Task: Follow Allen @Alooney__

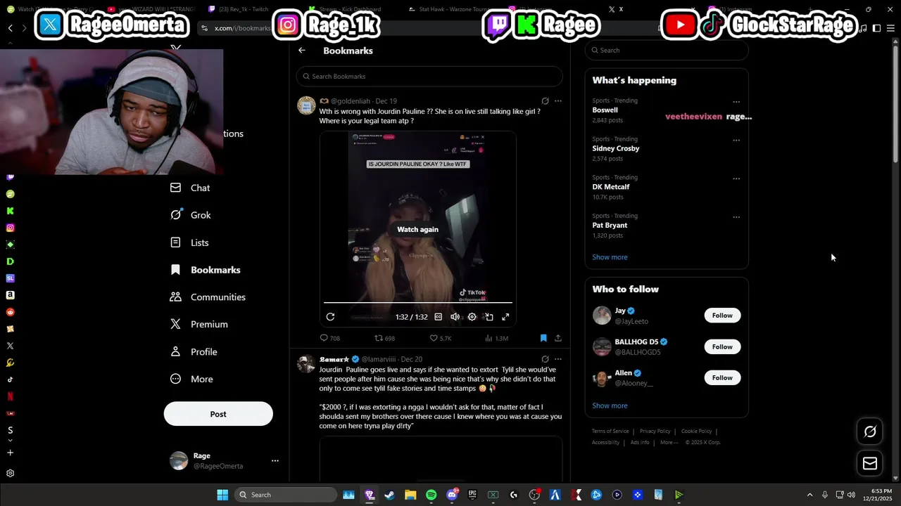Action: (722, 377)
